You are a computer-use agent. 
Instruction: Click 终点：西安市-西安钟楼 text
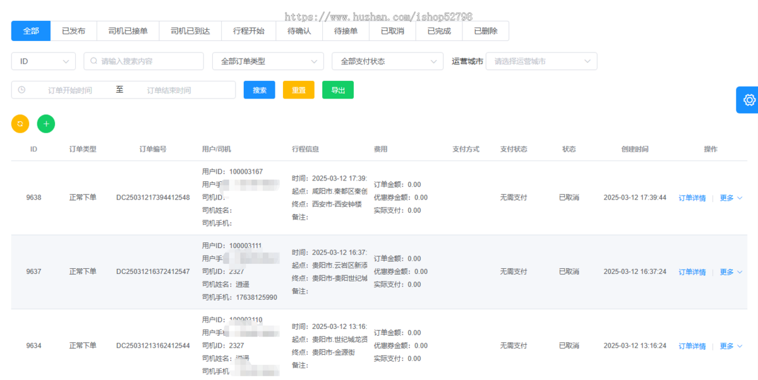327,205
